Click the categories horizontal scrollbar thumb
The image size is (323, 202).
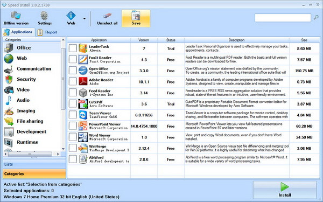30,154
